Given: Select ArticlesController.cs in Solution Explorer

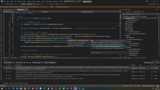Looking at the screenshot, I should click(x=134, y=32).
